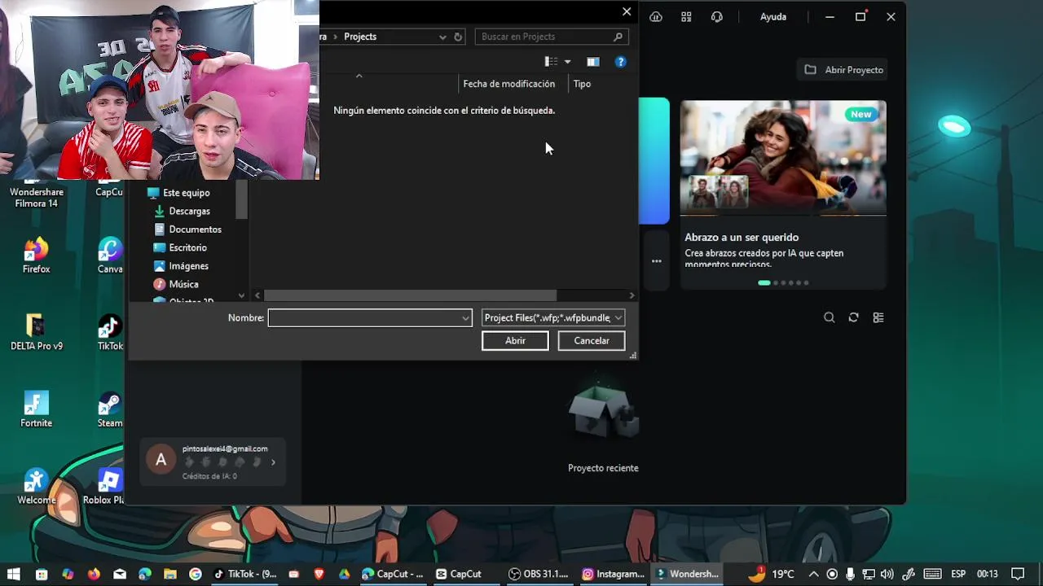Viewport: 1043px width, 586px height.
Task: Select Música folder in tree
Action: [x=183, y=284]
